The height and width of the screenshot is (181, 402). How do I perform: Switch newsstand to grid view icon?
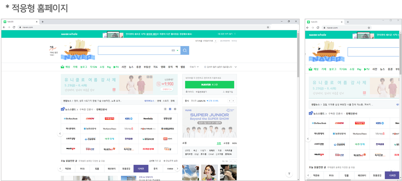tap(170, 109)
